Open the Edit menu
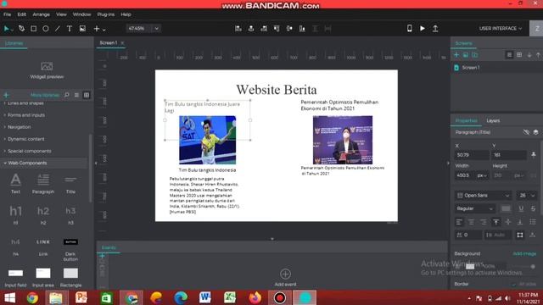Viewport: 543px width, 305px height. click(22, 14)
